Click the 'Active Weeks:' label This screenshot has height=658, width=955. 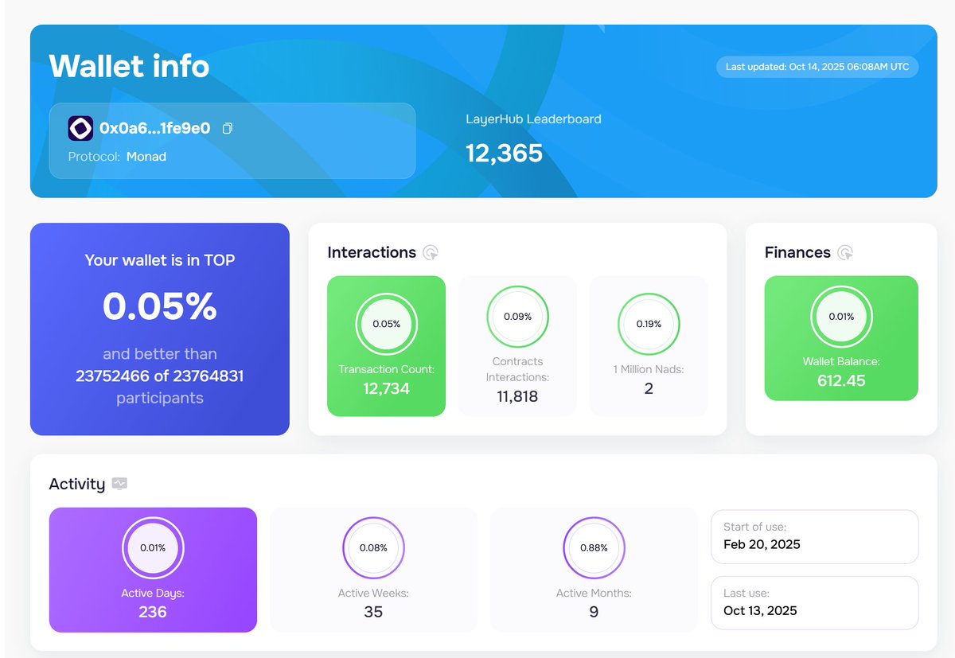pyautogui.click(x=373, y=593)
